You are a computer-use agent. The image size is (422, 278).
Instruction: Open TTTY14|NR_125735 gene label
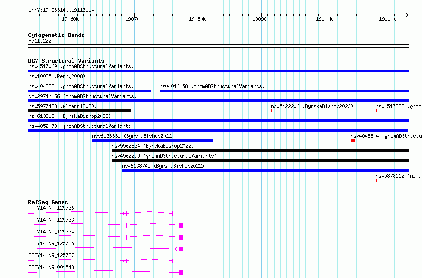(51, 243)
